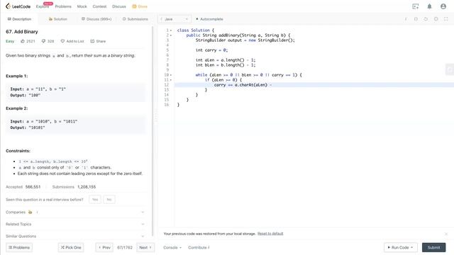
Task: Click the dislike icon next to 328
Action: click(43, 41)
